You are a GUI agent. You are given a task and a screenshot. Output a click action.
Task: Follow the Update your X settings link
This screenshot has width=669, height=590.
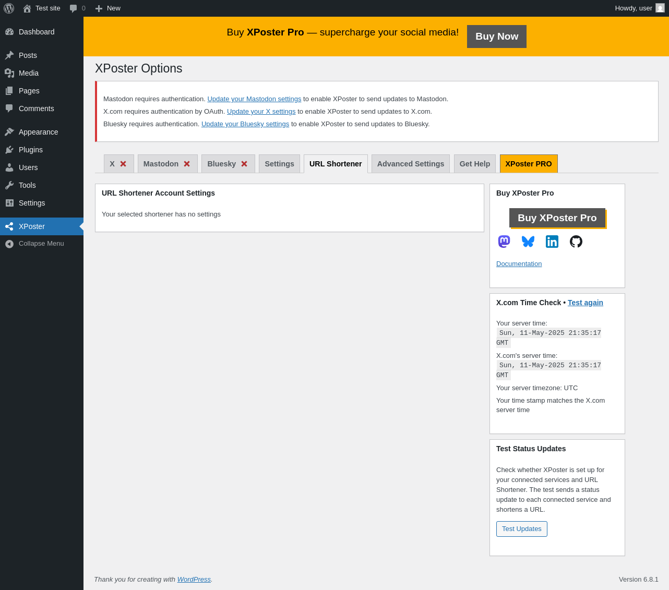pos(261,112)
